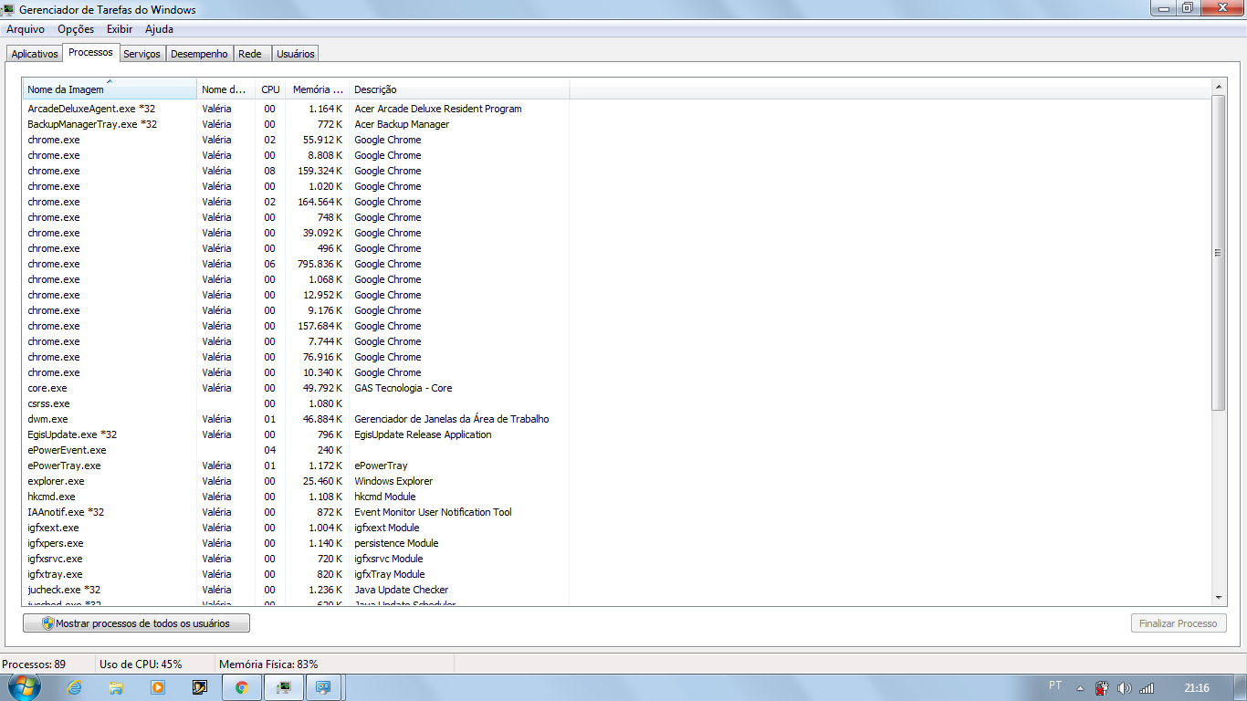Viewport: 1247px width, 701px height.
Task: Click the process list scrollbar up arrow
Action: click(1219, 86)
